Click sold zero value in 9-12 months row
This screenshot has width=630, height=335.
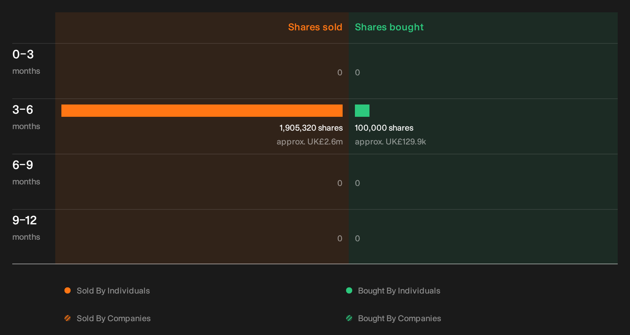[x=340, y=239]
